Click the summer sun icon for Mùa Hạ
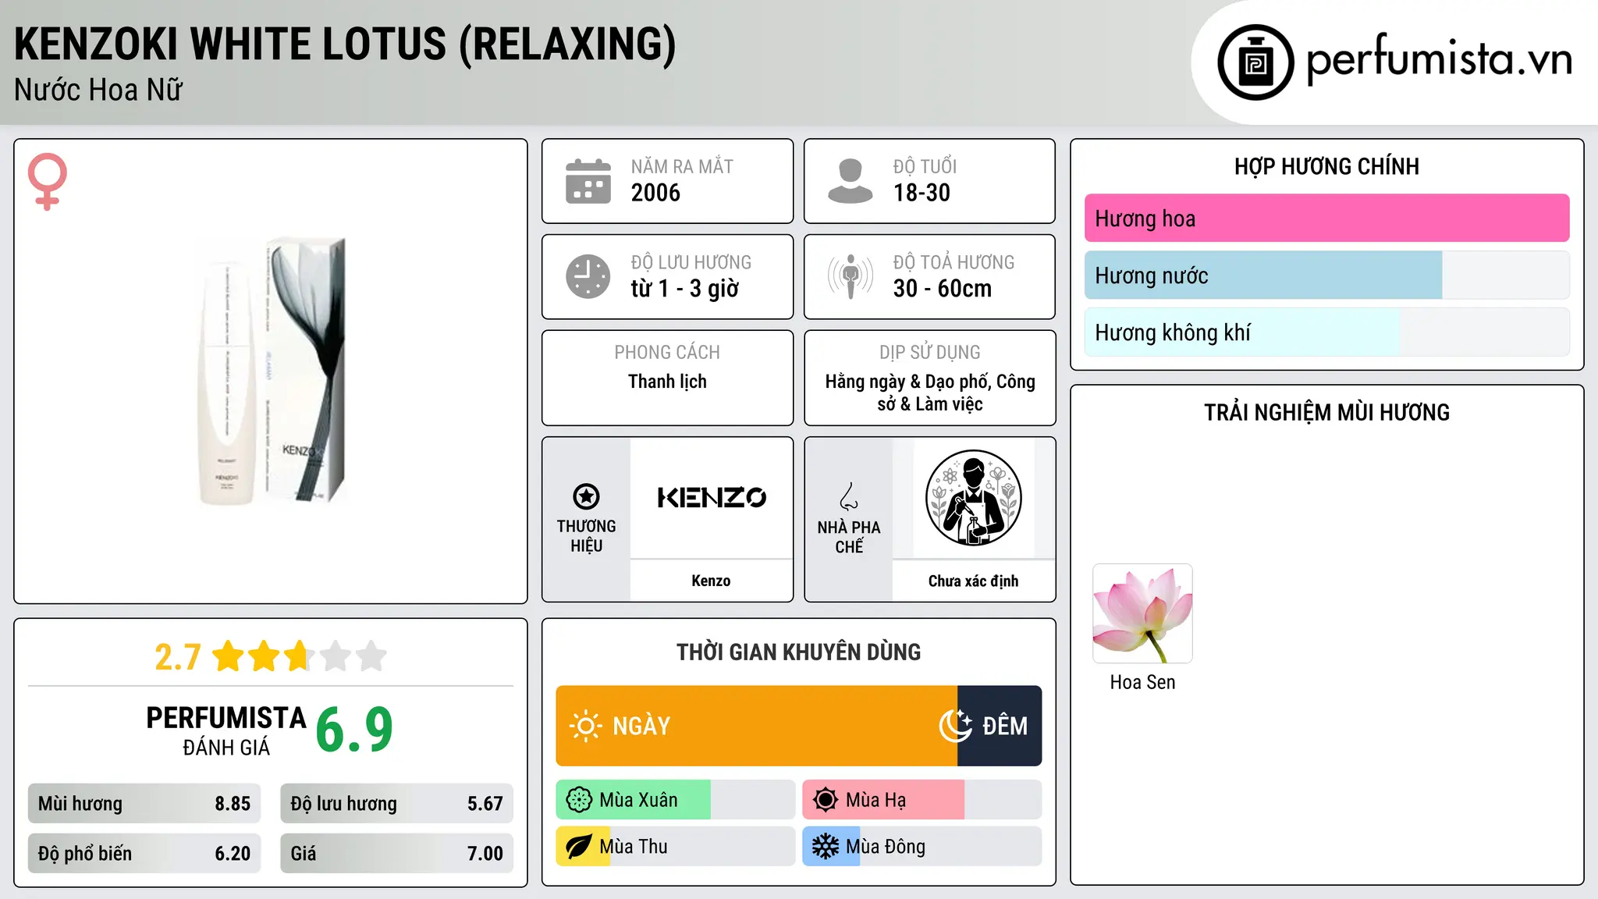The image size is (1598, 899). point(826,800)
